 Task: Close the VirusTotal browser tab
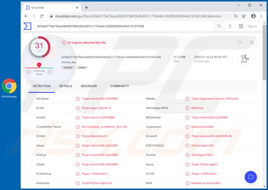(x=77, y=8)
